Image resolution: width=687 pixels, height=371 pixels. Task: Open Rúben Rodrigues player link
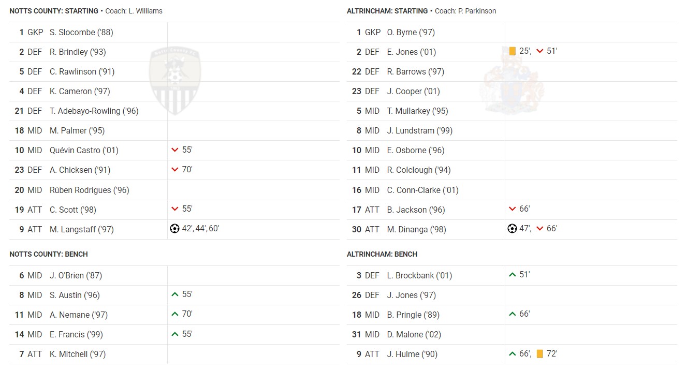[x=89, y=190]
